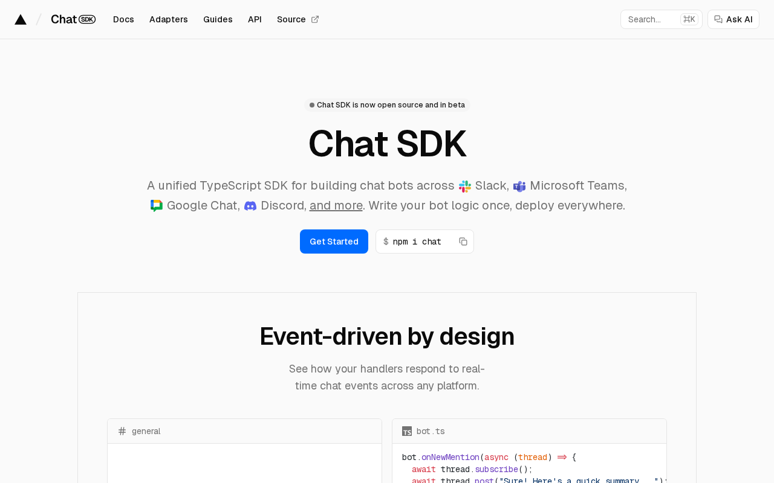Click the TypeScript file icon for bot.ts

(x=407, y=431)
